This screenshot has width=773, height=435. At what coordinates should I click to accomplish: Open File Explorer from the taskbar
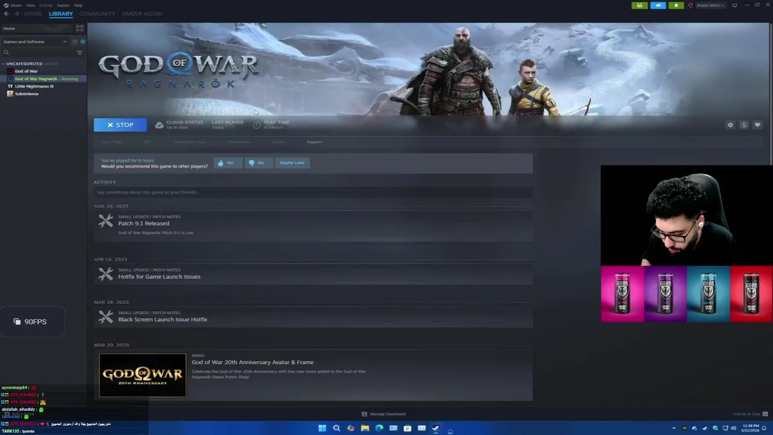365,428
